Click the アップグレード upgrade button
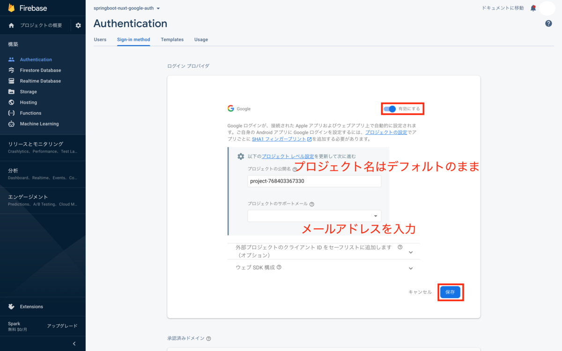Screen dimensions: 562x351 62,326
